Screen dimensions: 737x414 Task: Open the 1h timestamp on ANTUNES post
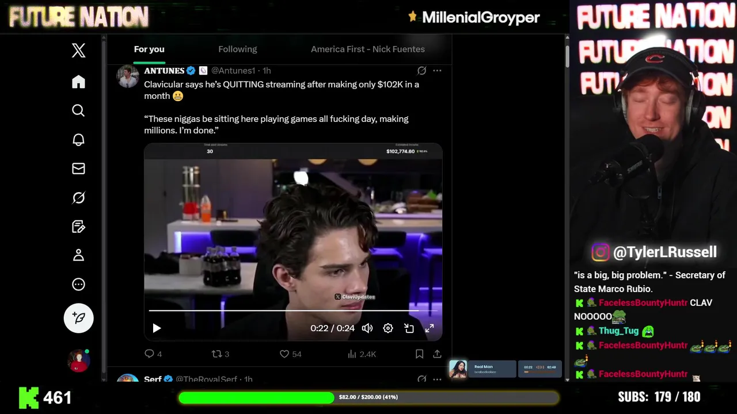(267, 71)
